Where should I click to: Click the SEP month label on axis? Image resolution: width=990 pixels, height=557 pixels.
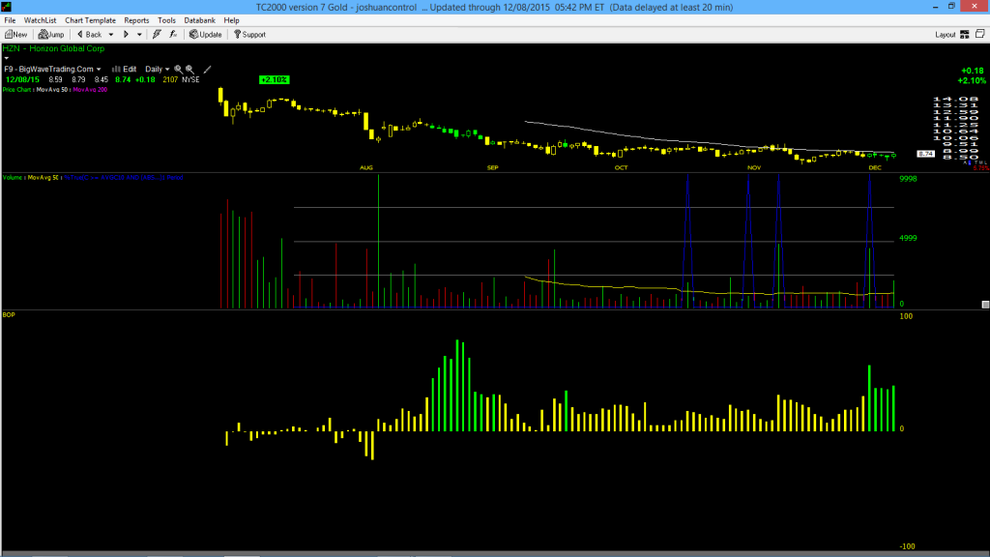[x=492, y=168]
